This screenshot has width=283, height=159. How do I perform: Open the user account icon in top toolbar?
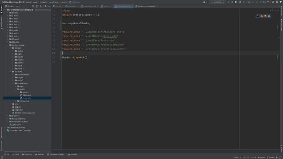(x=205, y=2)
